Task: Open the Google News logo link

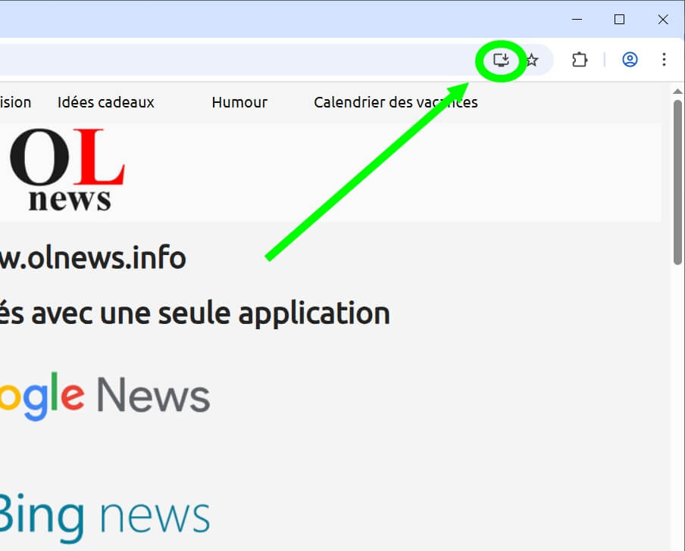Action: tap(105, 396)
